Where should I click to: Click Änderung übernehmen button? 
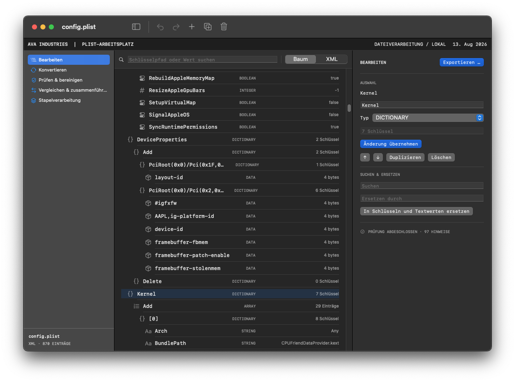tap(391, 144)
